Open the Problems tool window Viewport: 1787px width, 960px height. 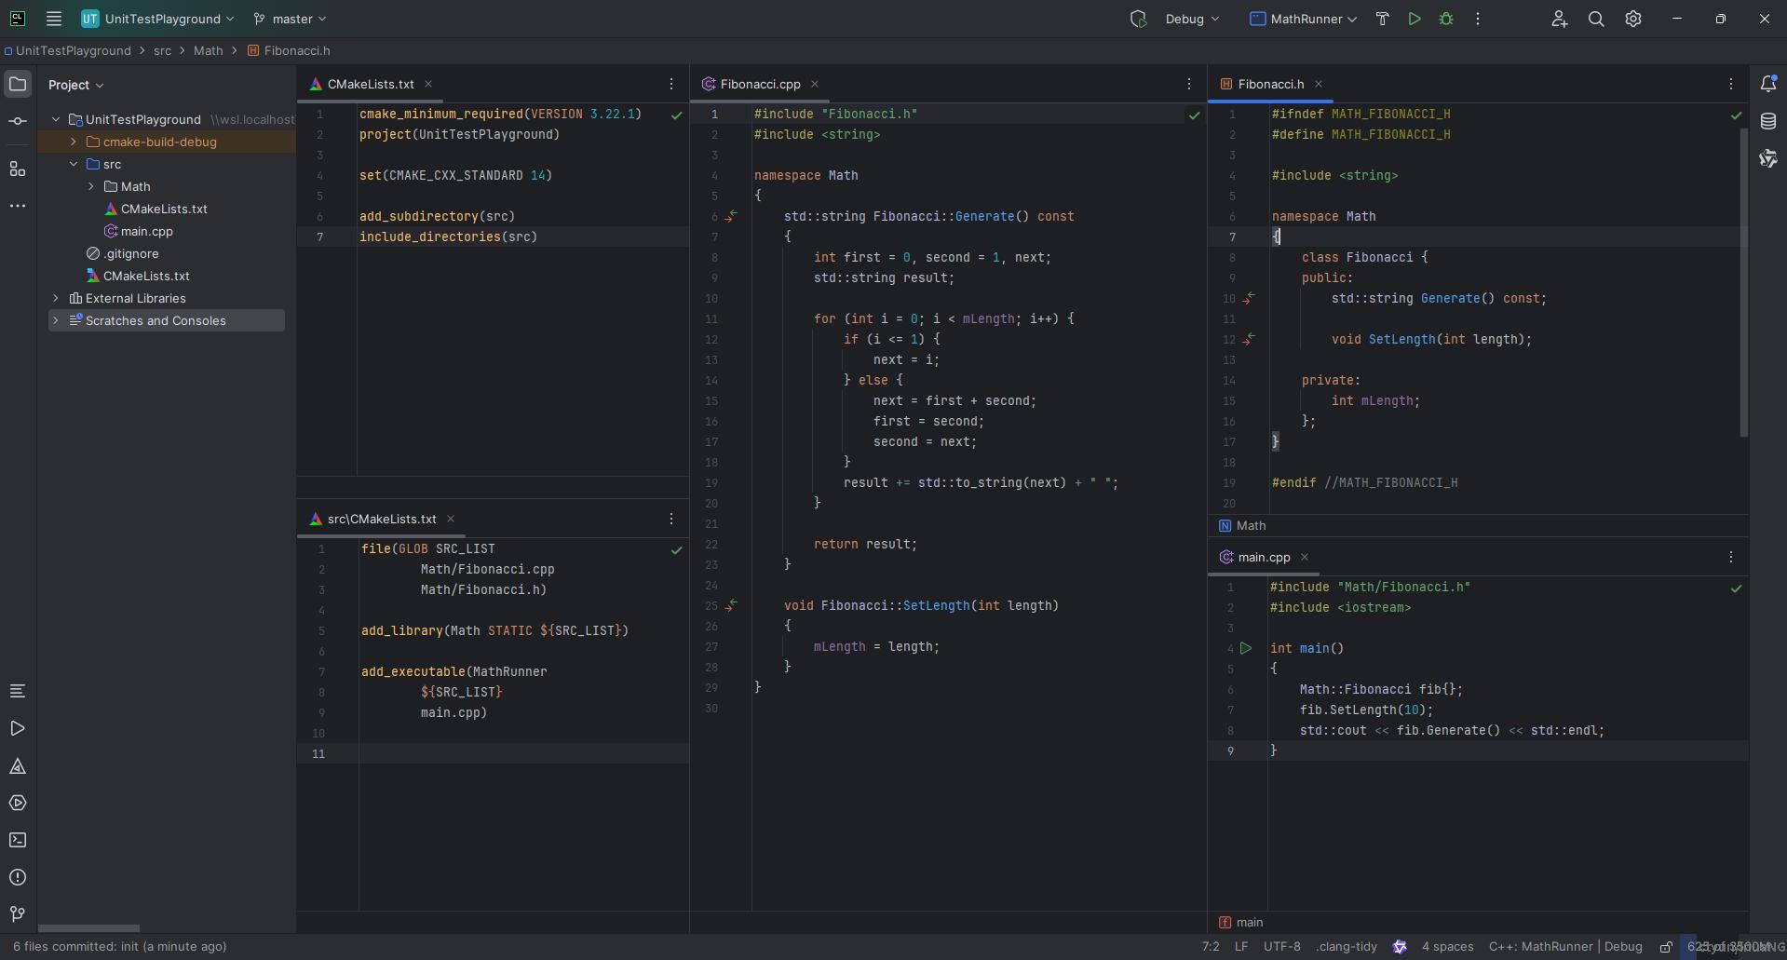coord(18,877)
